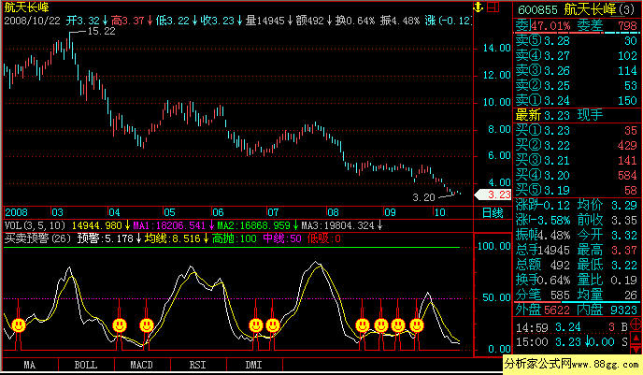
Task: Select the RSI indicator tab
Action: click(197, 365)
